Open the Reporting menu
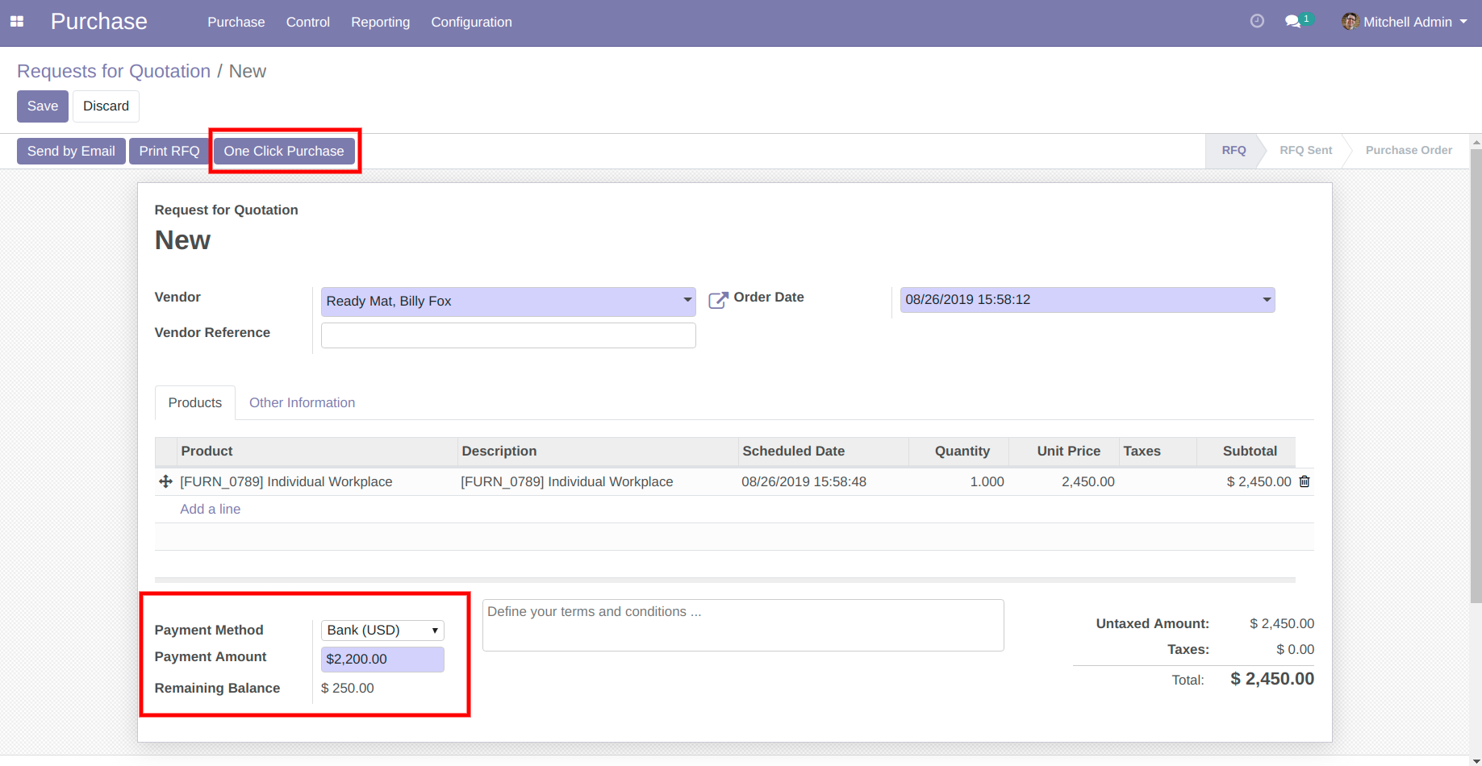Image resolution: width=1482 pixels, height=766 pixels. (x=380, y=22)
